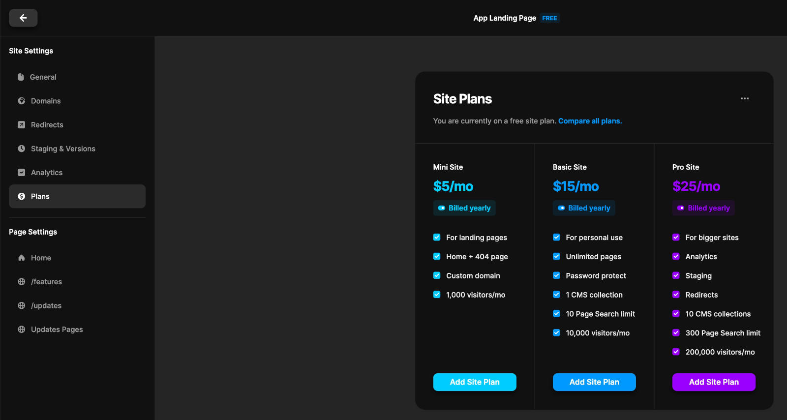Open /features page settings
787x420 pixels.
pos(77,282)
